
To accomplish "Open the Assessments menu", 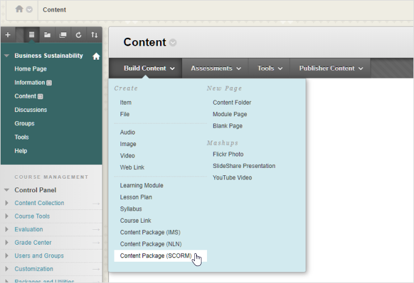I will (216, 68).
